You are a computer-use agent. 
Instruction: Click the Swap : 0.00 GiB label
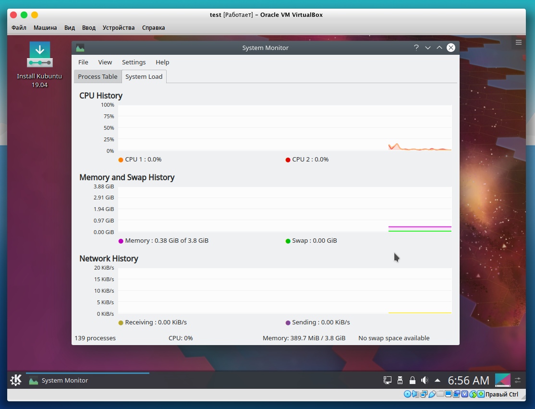click(x=314, y=241)
